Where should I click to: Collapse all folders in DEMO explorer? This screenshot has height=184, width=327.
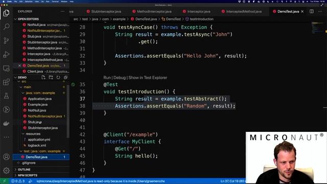point(65,77)
